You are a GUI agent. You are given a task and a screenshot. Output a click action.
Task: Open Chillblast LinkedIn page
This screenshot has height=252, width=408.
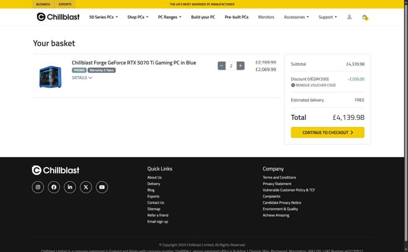(69, 187)
